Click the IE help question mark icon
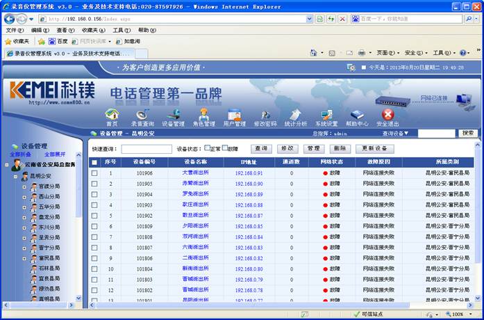Viewport: 484px width, 320px height. pos(462,53)
